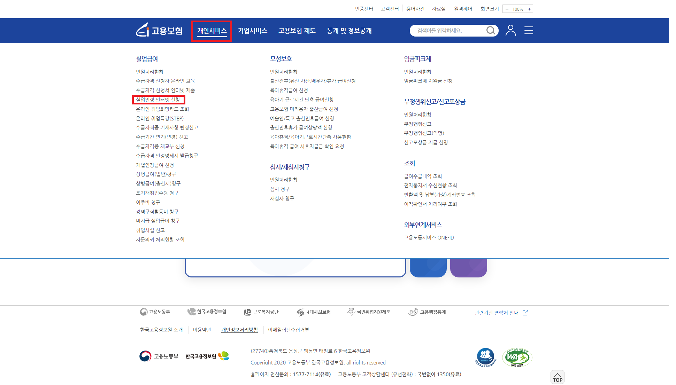The image size is (676, 385).
Task: Expand the 통계 및 정보공개 menu
Action: pyautogui.click(x=349, y=31)
